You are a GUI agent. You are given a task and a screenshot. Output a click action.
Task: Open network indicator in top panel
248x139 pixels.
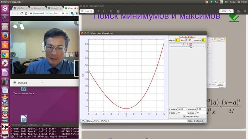point(216,2)
